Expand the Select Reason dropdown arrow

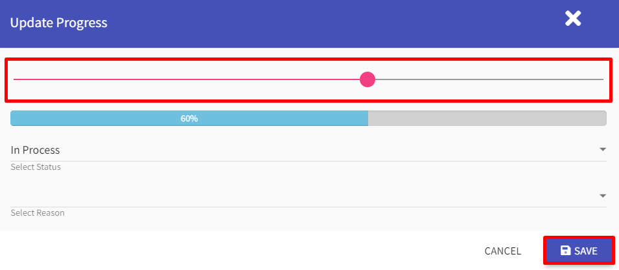point(602,196)
